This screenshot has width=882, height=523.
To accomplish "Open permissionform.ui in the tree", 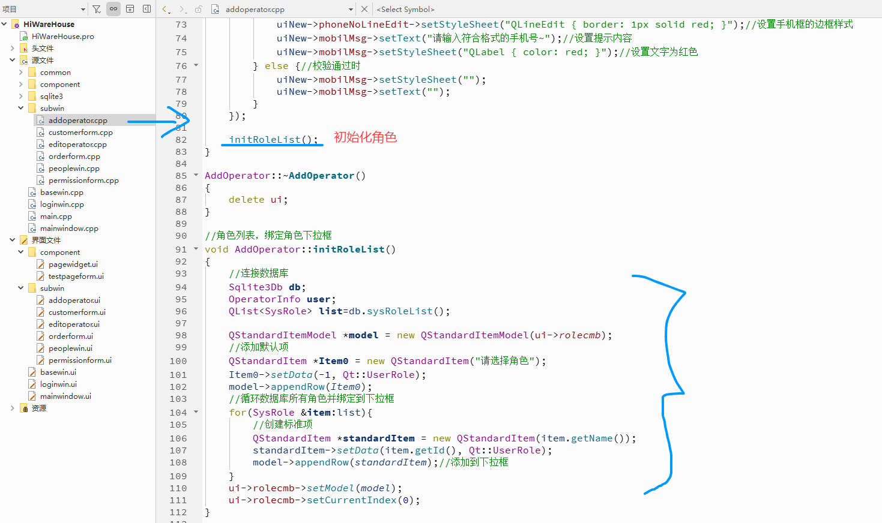I will 80,360.
